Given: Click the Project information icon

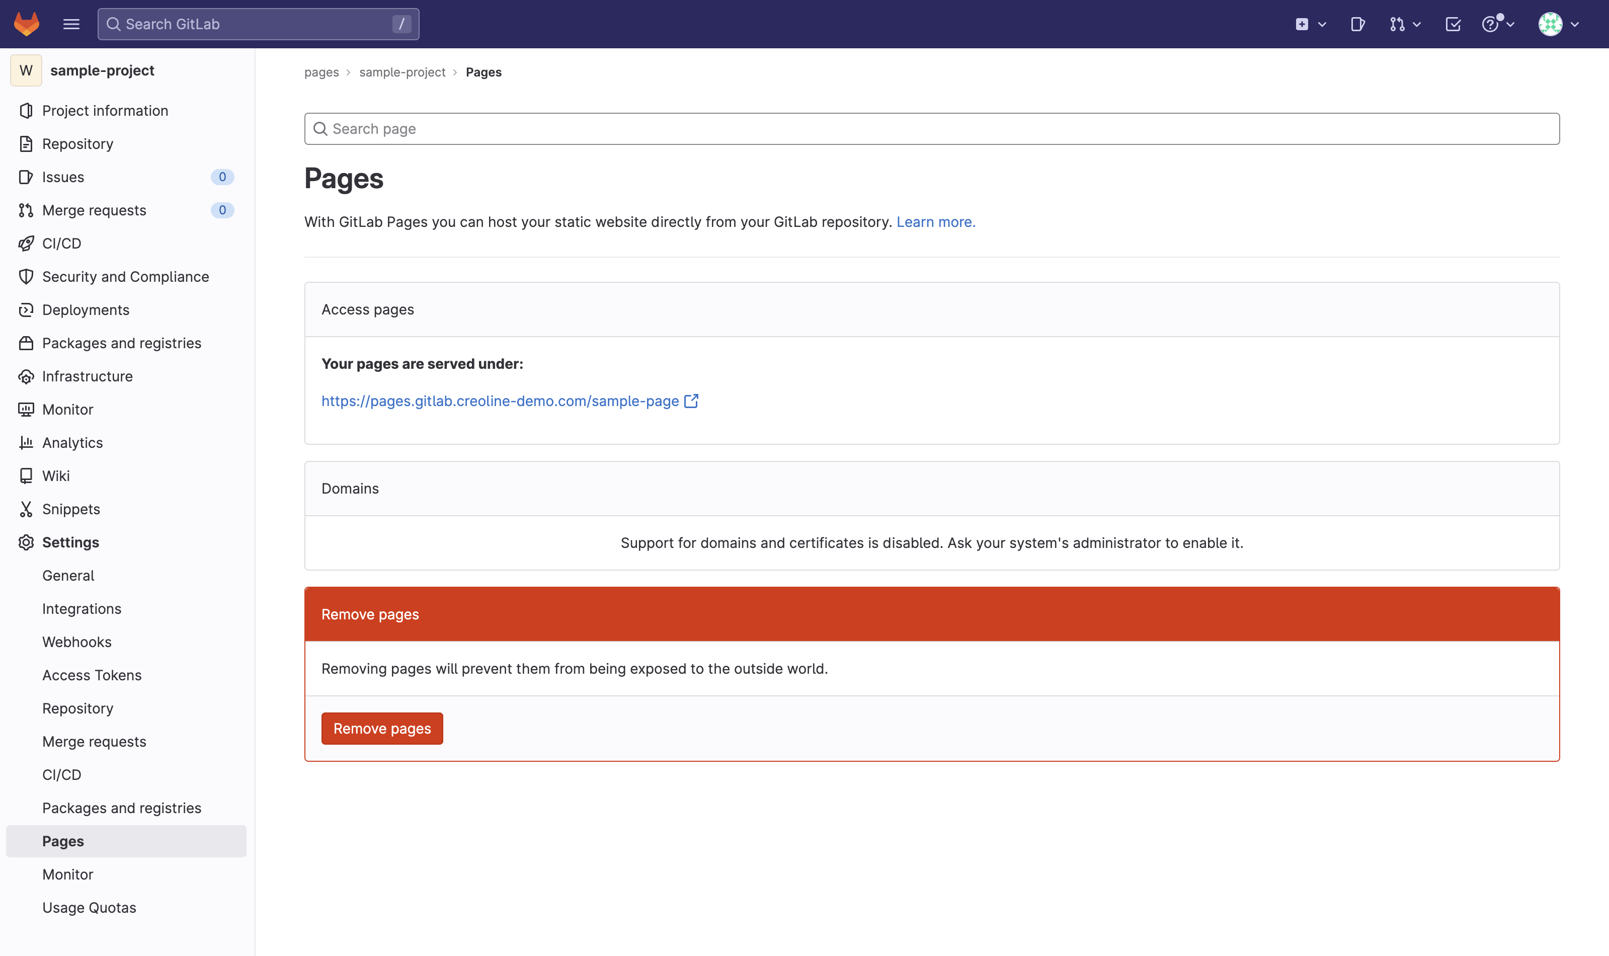Looking at the screenshot, I should [26, 111].
